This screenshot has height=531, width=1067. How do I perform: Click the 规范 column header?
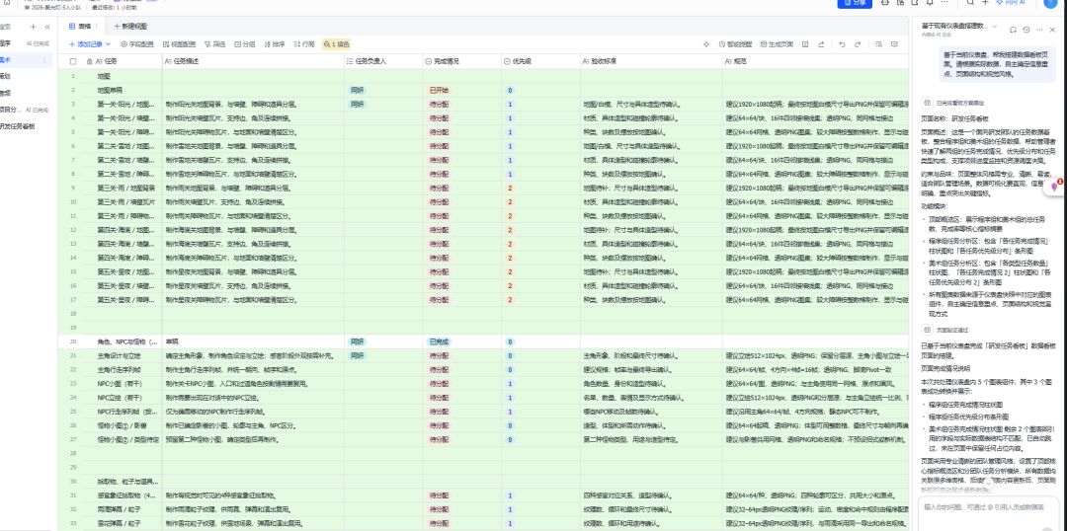click(x=815, y=61)
